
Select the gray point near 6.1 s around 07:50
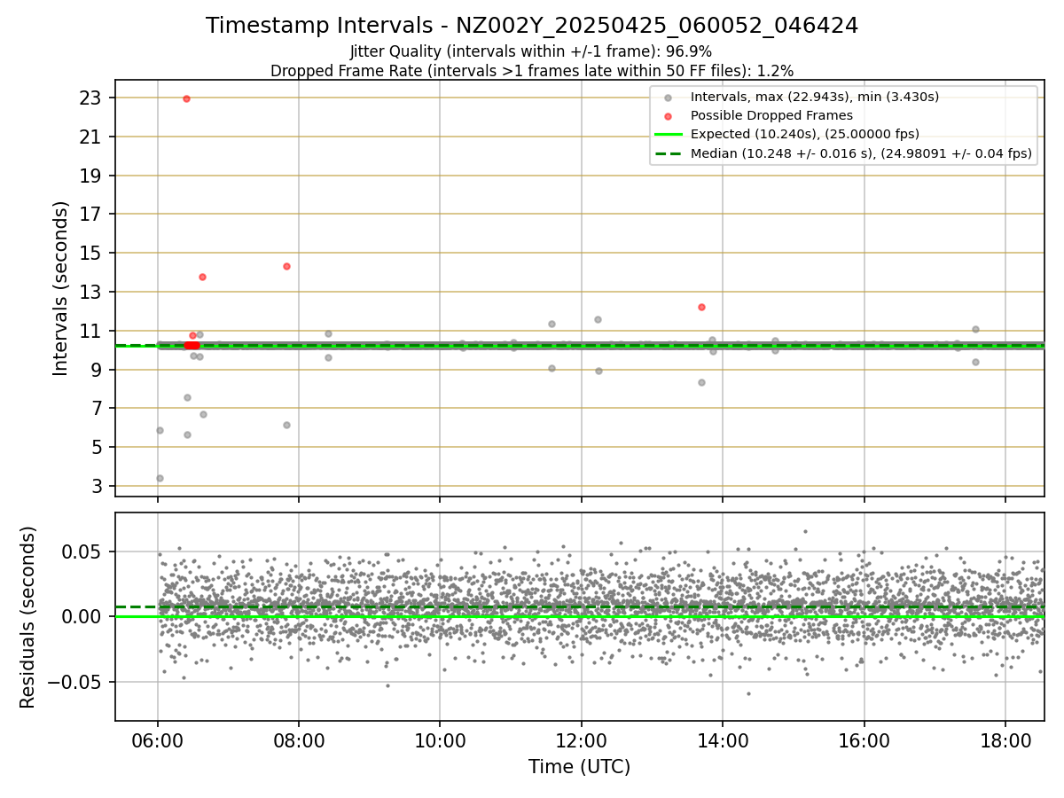286,425
